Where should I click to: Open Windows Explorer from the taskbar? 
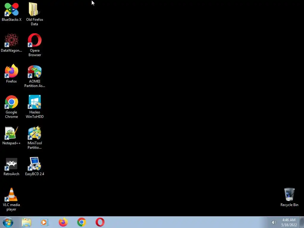pyautogui.click(x=26, y=222)
